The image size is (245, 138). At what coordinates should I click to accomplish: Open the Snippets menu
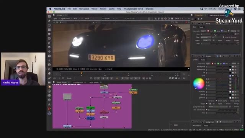click(149, 9)
